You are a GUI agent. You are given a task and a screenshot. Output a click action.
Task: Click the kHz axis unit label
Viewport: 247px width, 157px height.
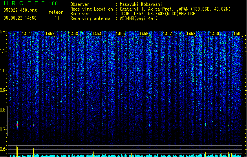[4, 32]
